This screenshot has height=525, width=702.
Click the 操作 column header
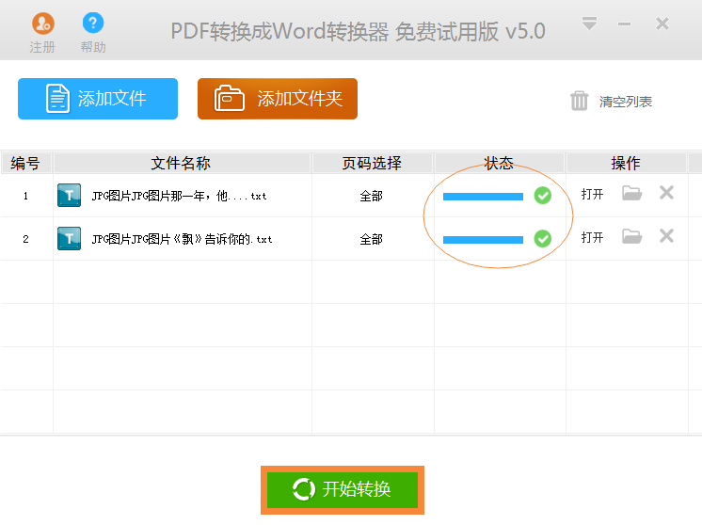tap(626, 163)
